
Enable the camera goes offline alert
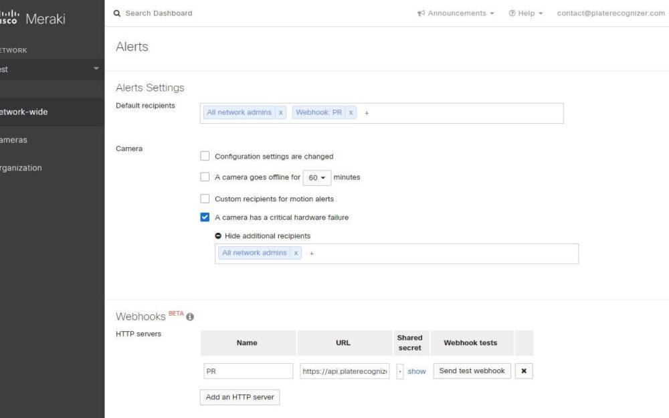click(x=205, y=177)
